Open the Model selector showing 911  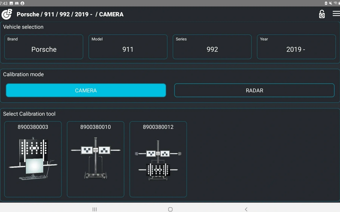pyautogui.click(x=128, y=47)
